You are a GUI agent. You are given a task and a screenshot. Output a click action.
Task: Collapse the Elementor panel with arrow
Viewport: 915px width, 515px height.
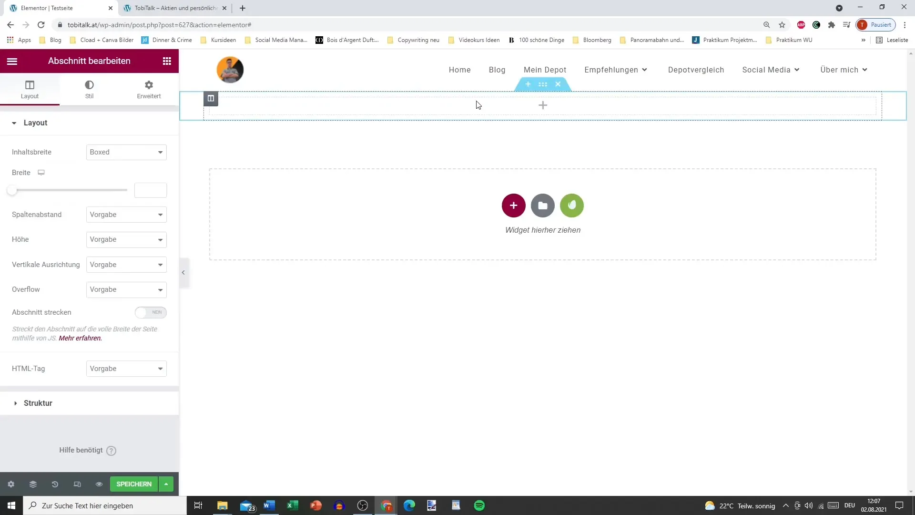pyautogui.click(x=183, y=273)
